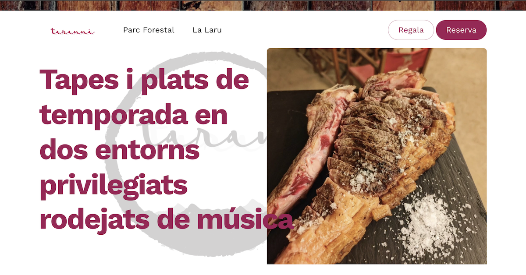Screen dimensions: 526x275
Task: Go to the La Laru page
Action: point(207,30)
